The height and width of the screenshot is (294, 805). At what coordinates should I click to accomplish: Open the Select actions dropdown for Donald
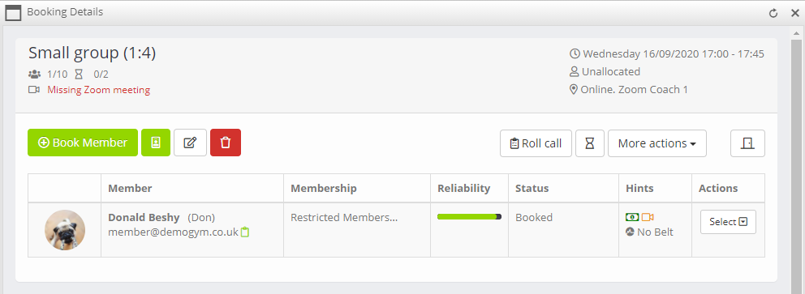coord(728,222)
